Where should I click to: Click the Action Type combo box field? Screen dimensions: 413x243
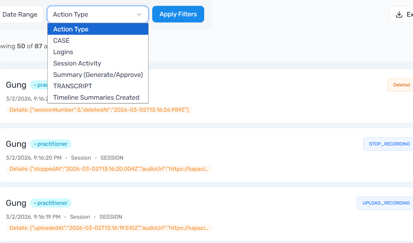pyautogui.click(x=92, y=14)
